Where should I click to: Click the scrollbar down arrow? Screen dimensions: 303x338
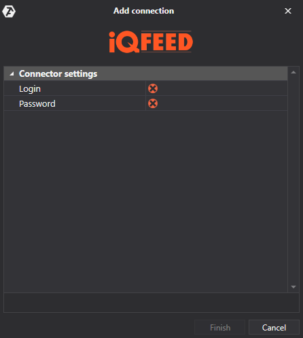coord(293,287)
